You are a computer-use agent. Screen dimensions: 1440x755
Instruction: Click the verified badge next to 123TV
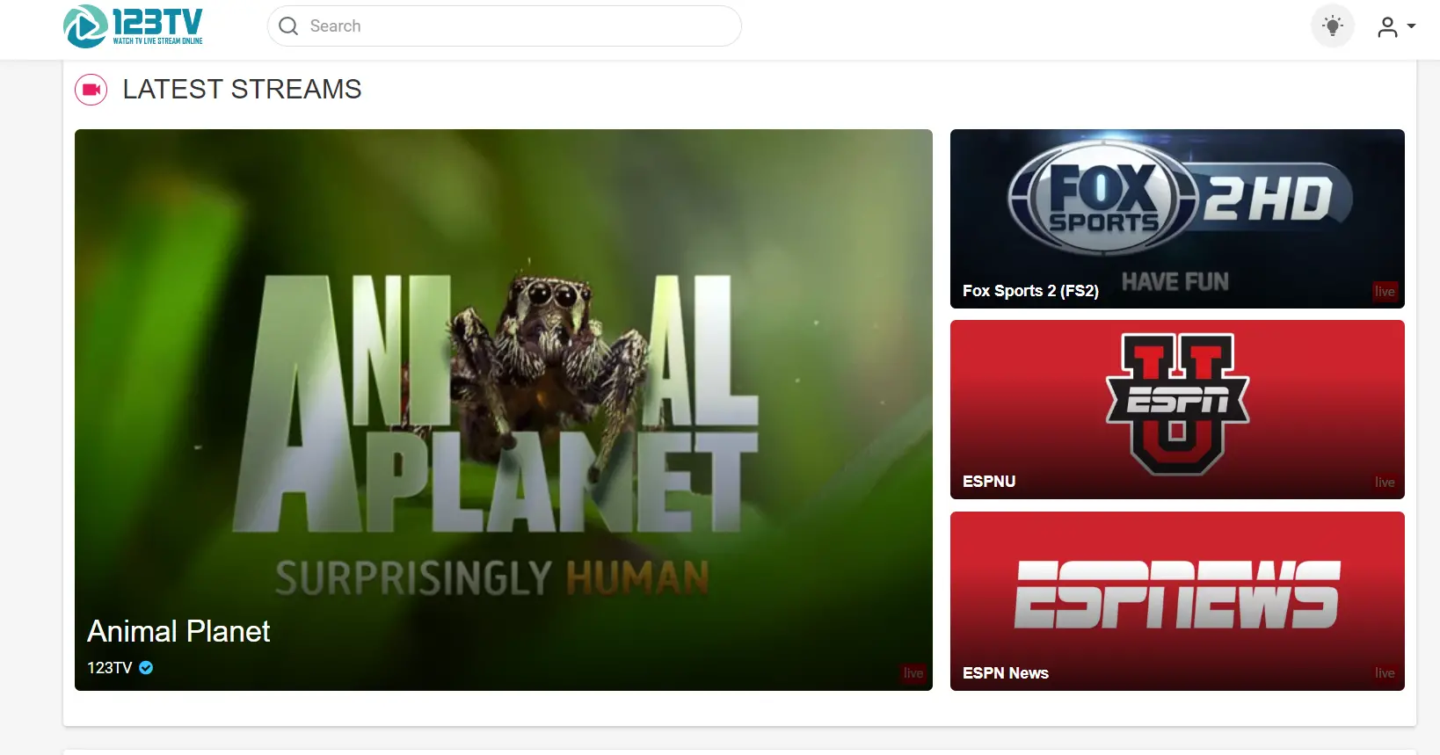pyautogui.click(x=146, y=668)
